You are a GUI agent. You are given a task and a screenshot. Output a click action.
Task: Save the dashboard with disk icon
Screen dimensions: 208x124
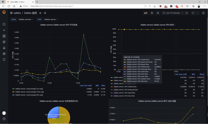click(152, 13)
